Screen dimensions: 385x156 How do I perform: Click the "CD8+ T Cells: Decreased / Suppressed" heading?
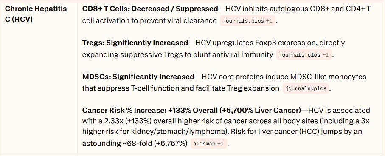point(150,9)
